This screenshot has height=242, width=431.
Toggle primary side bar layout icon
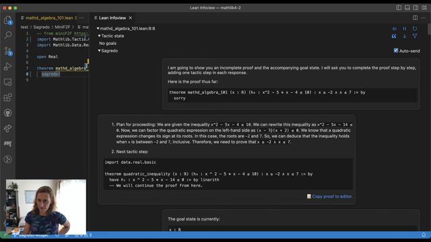coord(399,7)
